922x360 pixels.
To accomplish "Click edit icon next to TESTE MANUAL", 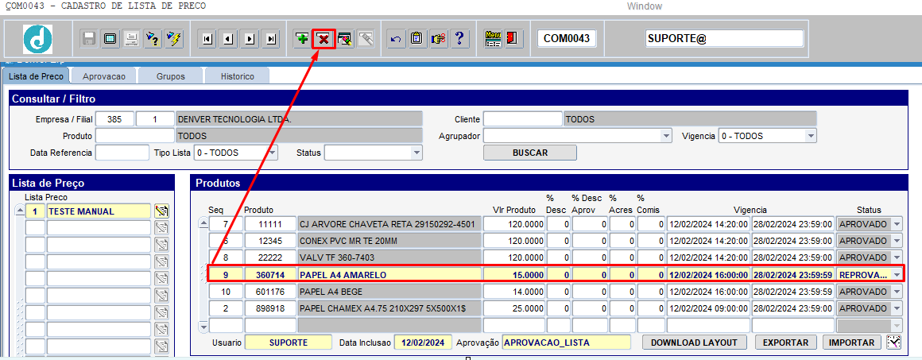I will point(161,211).
